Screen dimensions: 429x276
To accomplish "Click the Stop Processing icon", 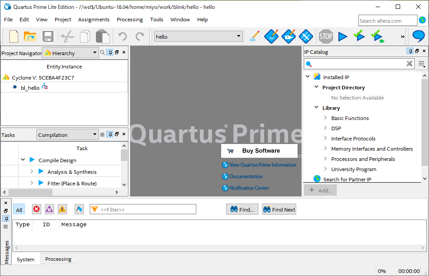I will [x=326, y=36].
